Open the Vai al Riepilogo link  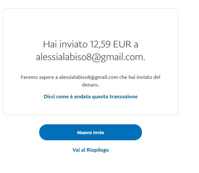[91, 150]
